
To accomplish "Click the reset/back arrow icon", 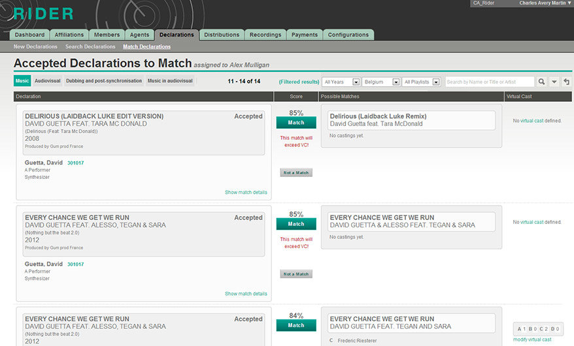I will click(566, 82).
